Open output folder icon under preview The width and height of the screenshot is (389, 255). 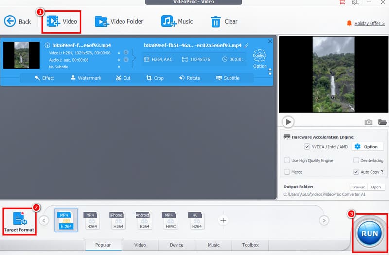click(382, 122)
